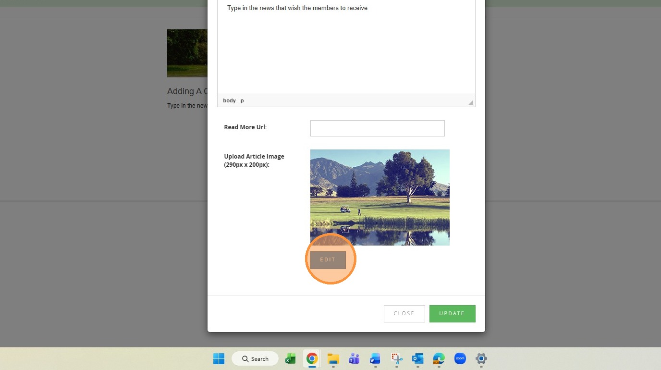Open File Explorer from the taskbar
This screenshot has width=661, height=370.
333,359
